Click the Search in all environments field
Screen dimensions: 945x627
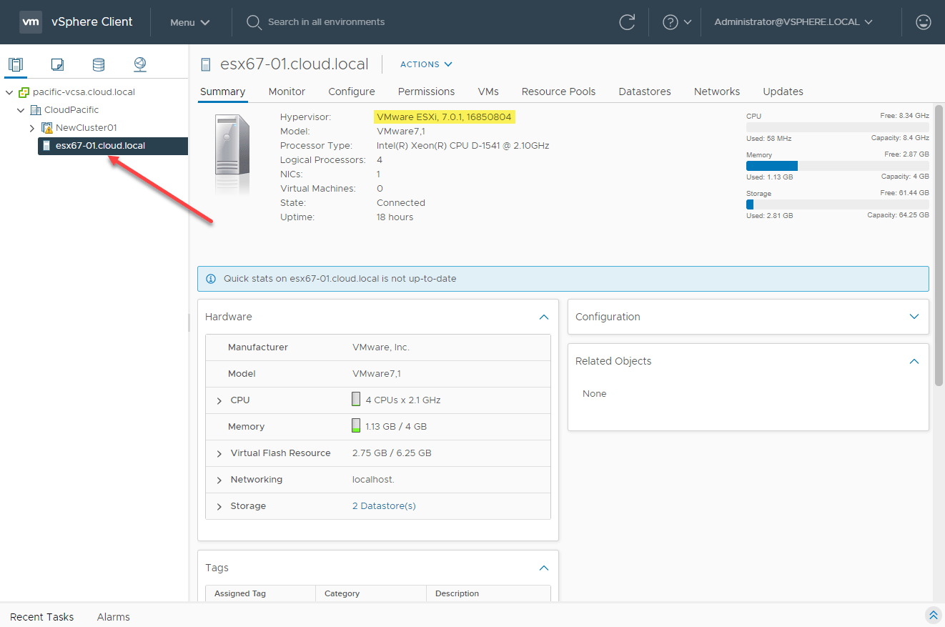[x=326, y=22]
